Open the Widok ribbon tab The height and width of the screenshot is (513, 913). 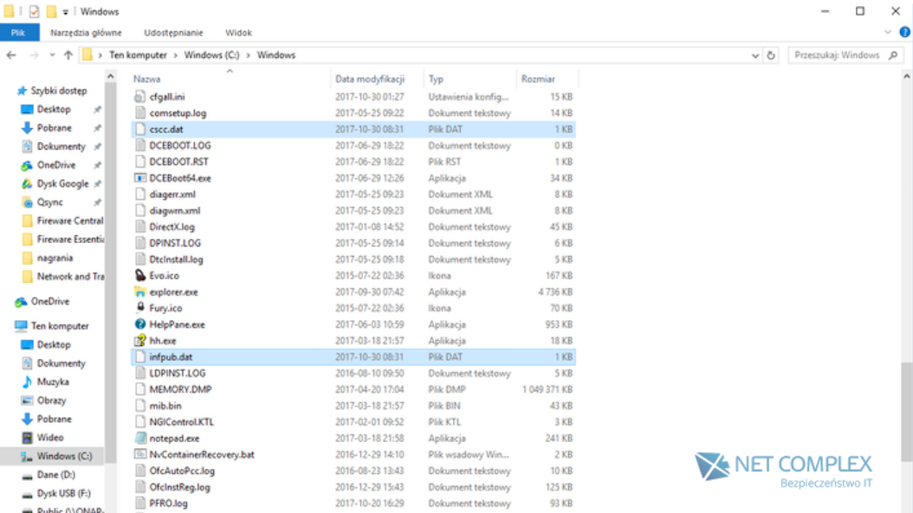click(x=239, y=33)
